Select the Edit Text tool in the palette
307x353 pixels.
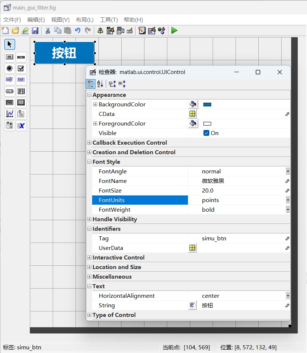click(x=9, y=80)
